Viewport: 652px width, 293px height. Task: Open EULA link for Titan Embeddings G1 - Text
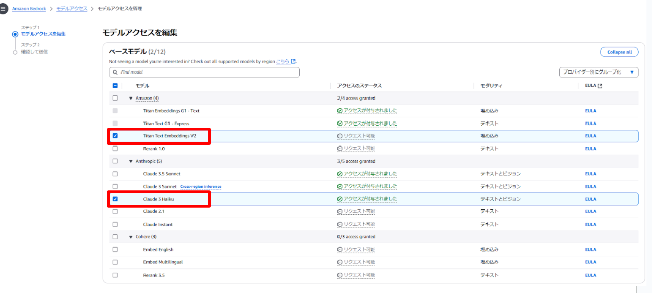(x=590, y=111)
